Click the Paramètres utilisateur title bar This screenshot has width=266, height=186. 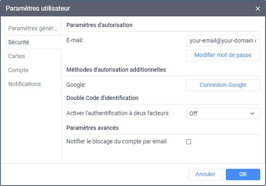pos(123,9)
